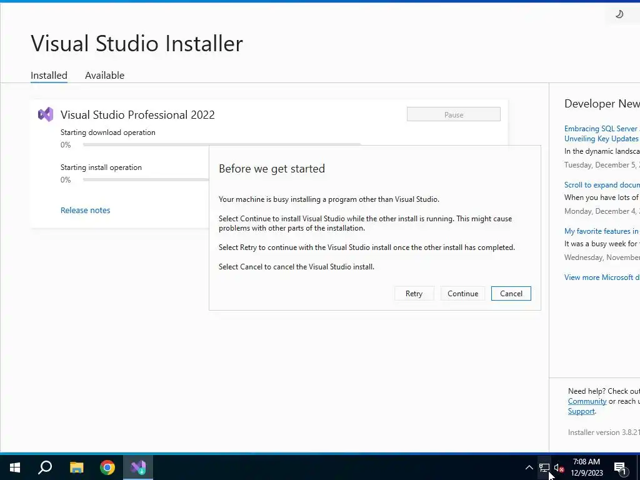Select Visual Studio Installer taskbar icon

138,467
